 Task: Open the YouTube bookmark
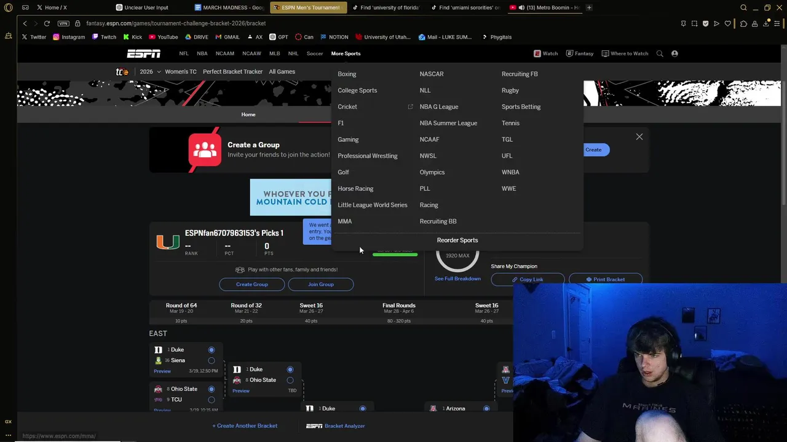[163, 37]
